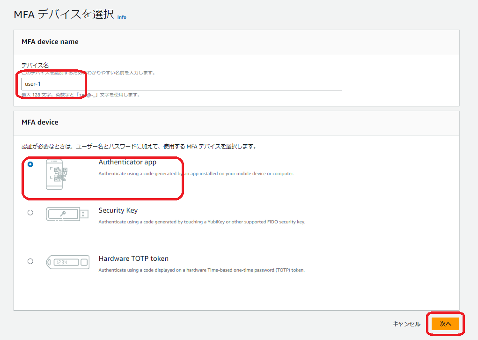The height and width of the screenshot is (340, 478).
Task: Click the Hardware TOTP token label text
Action: (x=132, y=258)
